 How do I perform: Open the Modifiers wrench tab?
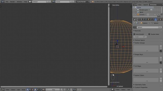tap(153, 19)
